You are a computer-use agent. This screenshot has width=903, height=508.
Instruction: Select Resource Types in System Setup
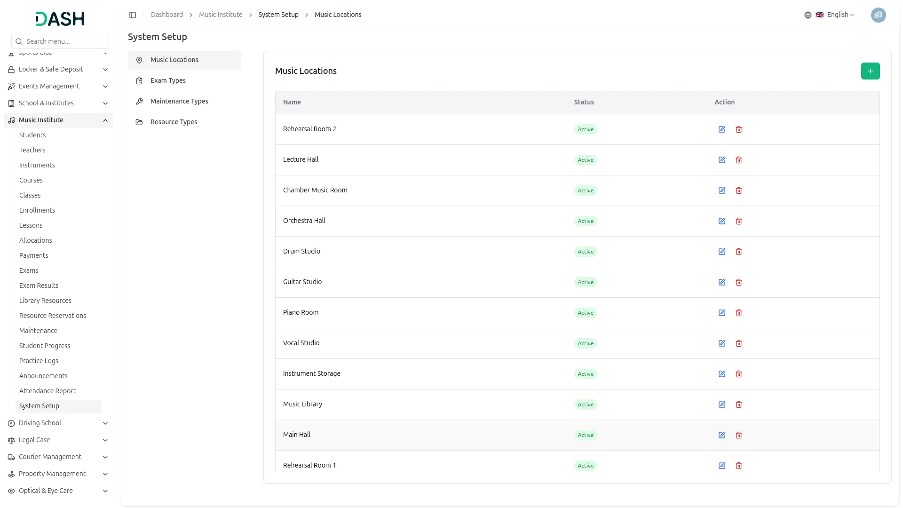coord(174,122)
